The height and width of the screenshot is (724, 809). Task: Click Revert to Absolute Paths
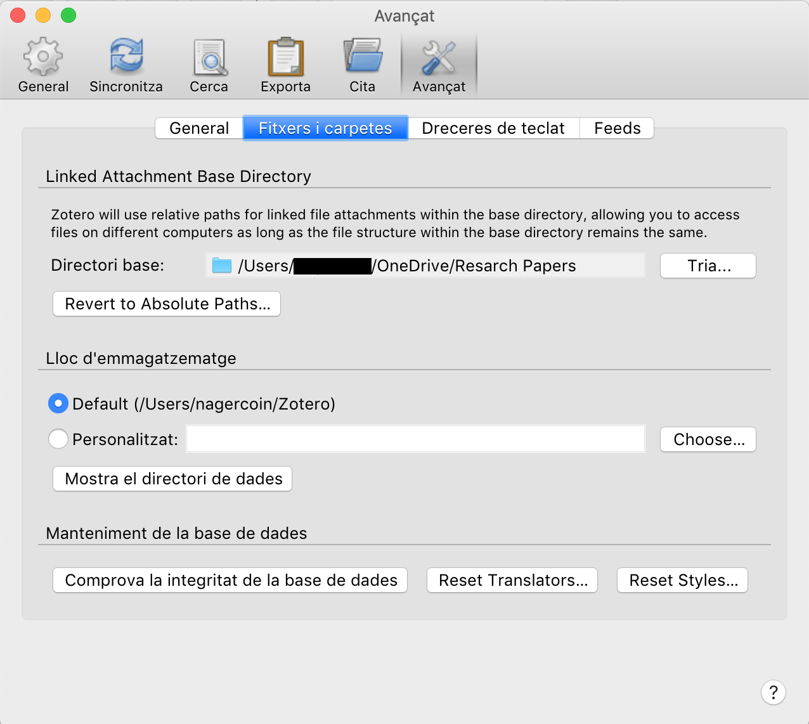pos(166,304)
